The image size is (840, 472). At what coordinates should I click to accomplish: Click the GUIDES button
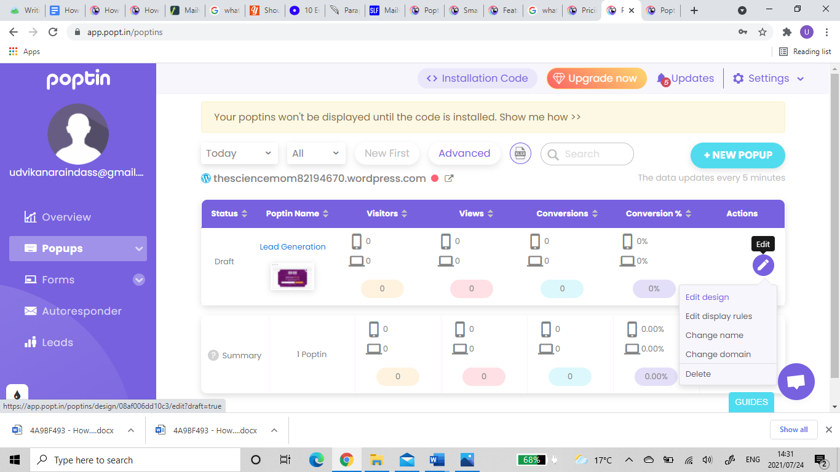[x=751, y=402]
